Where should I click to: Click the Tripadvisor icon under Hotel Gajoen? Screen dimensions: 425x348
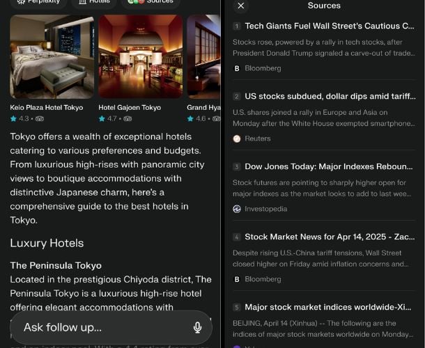127,119
